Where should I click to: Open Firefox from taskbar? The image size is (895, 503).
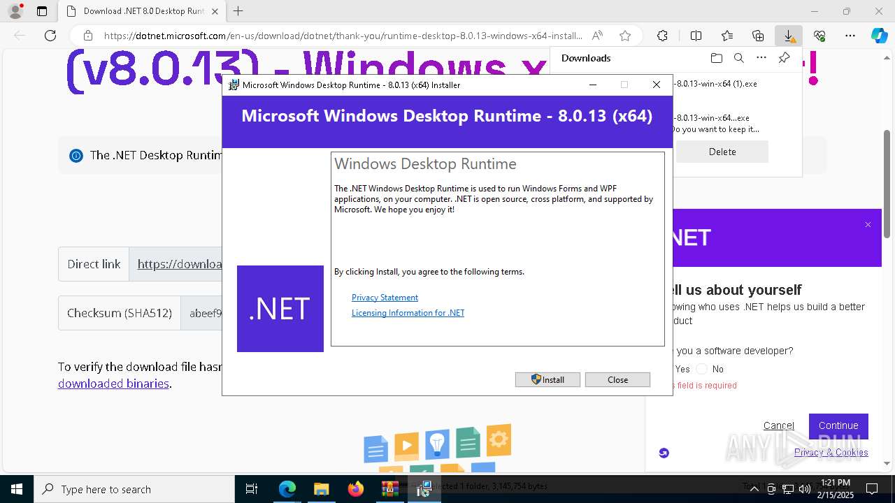356,489
